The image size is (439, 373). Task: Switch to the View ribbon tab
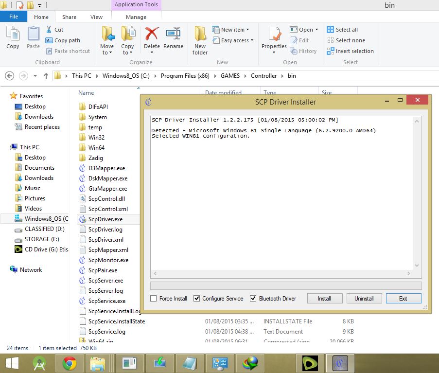tap(96, 17)
